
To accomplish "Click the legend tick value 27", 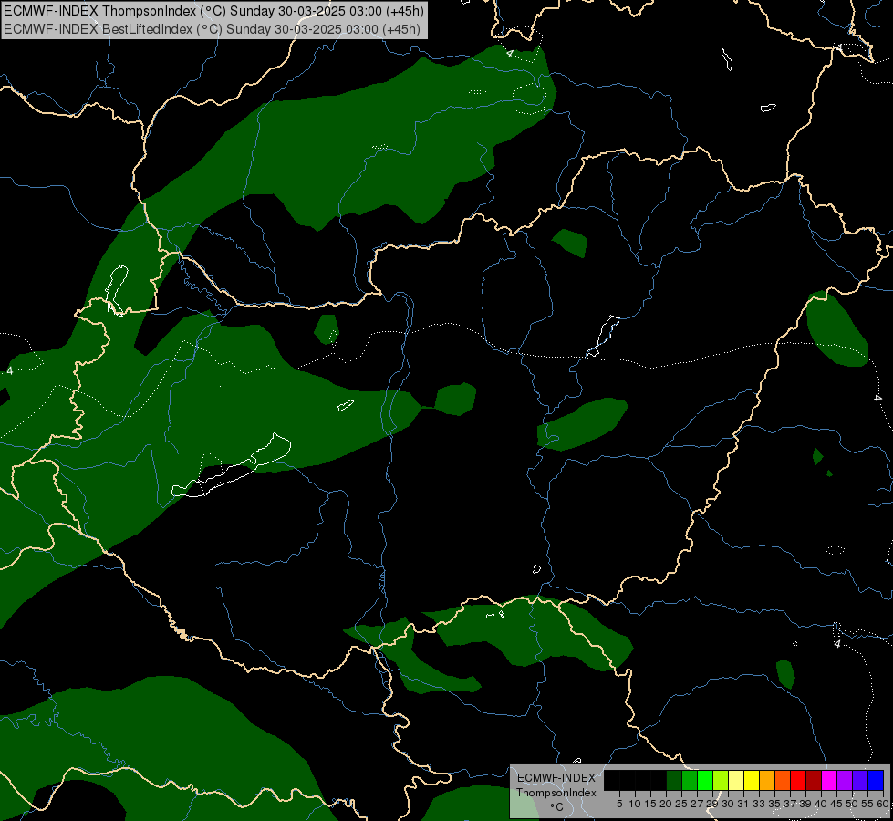I will tap(697, 804).
